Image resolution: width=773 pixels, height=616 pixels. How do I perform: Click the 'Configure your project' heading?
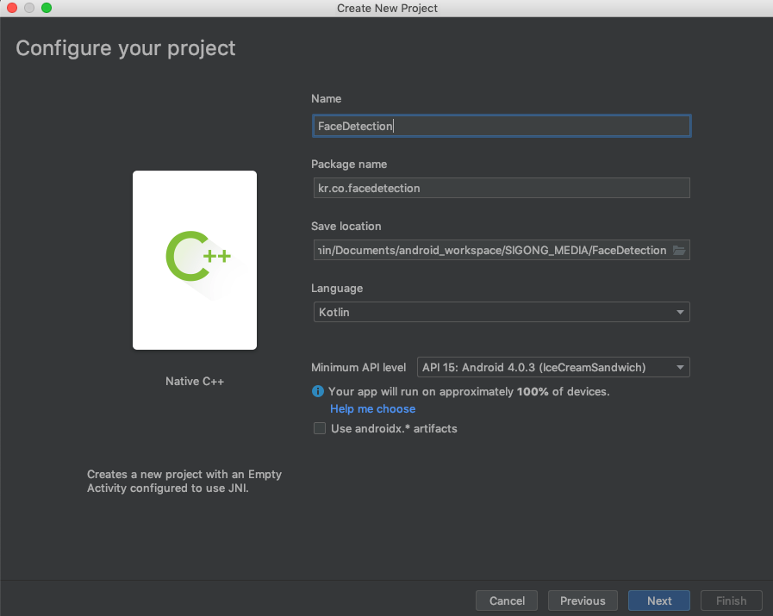[x=126, y=48]
